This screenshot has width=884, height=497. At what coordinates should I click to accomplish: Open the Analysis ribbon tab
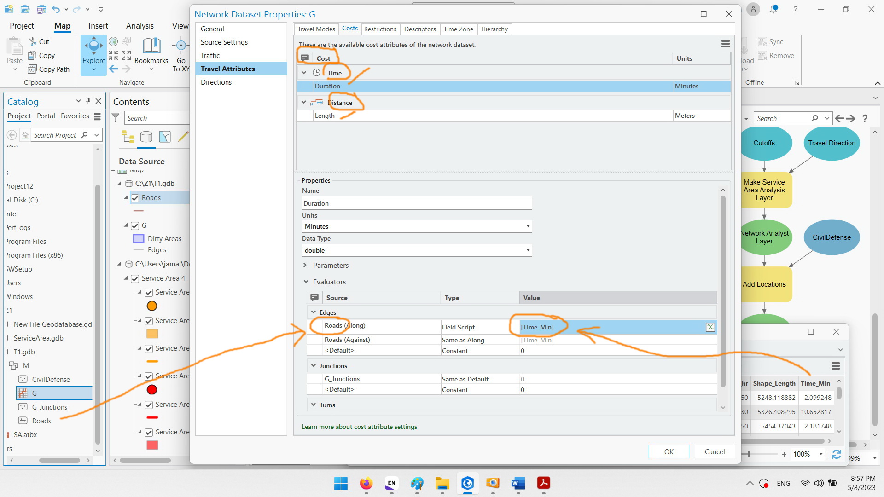click(140, 26)
